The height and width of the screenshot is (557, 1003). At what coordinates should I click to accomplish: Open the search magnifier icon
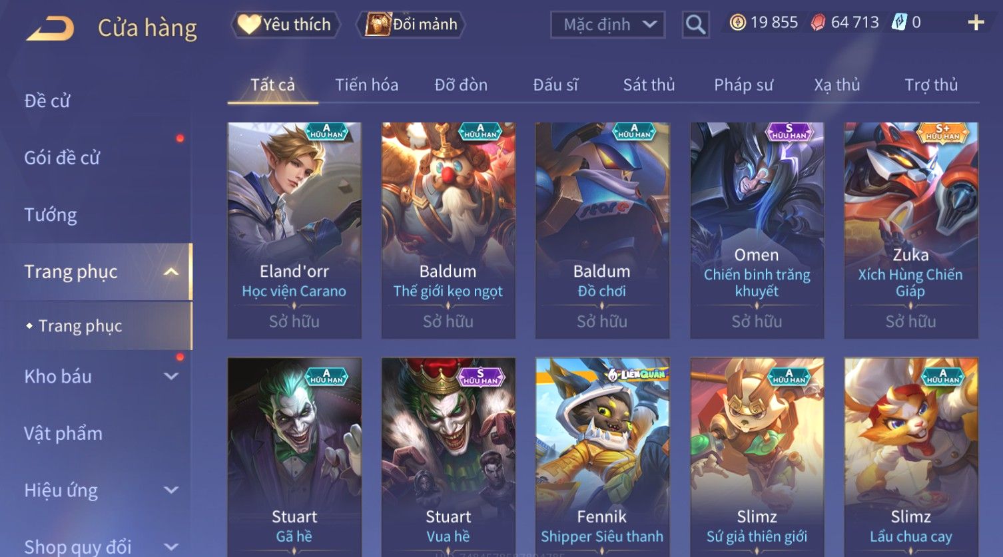tap(695, 25)
